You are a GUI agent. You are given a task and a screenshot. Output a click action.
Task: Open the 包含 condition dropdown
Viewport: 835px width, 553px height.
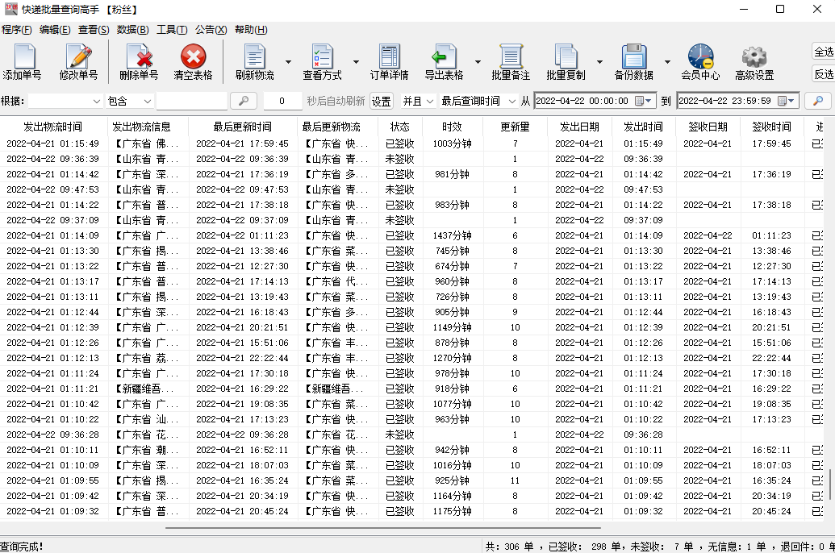pos(129,101)
